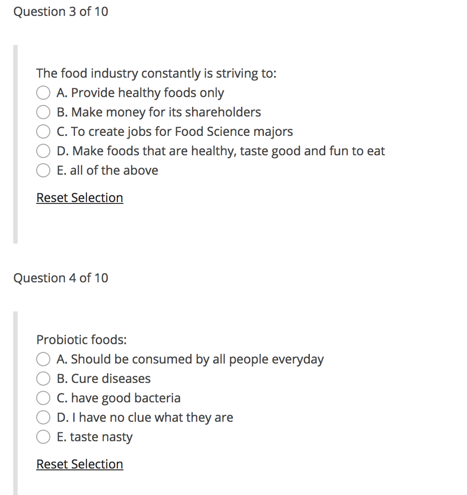Select option A Provide healthy foods only
This screenshot has height=495, width=467.
click(43, 93)
